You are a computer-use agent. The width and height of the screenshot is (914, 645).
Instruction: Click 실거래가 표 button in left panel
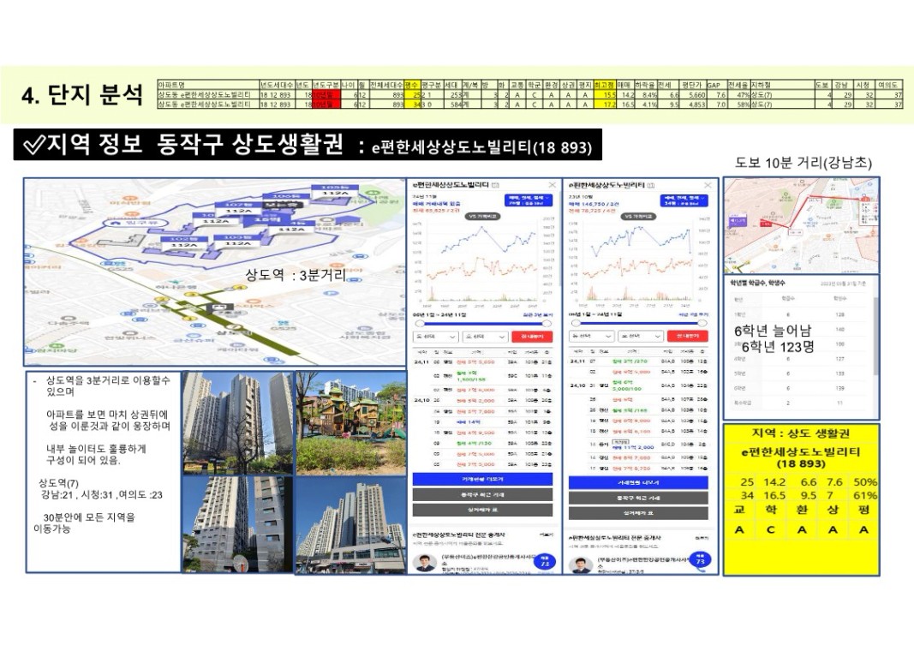[482, 510]
